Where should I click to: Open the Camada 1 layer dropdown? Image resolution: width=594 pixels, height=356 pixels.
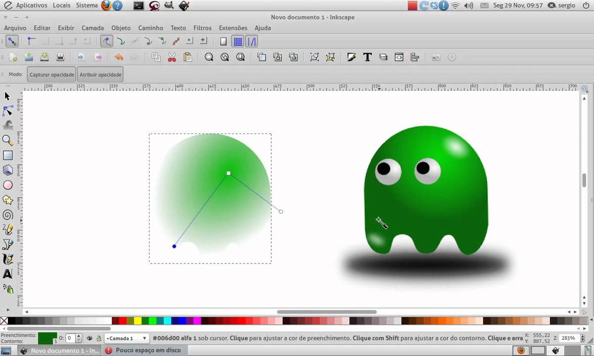pyautogui.click(x=127, y=338)
